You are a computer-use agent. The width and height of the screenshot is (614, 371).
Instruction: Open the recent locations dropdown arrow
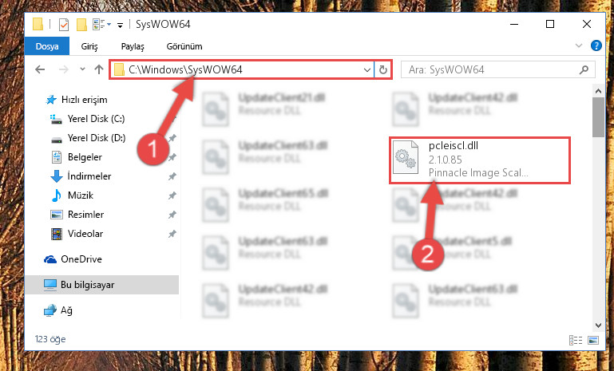tap(82, 69)
